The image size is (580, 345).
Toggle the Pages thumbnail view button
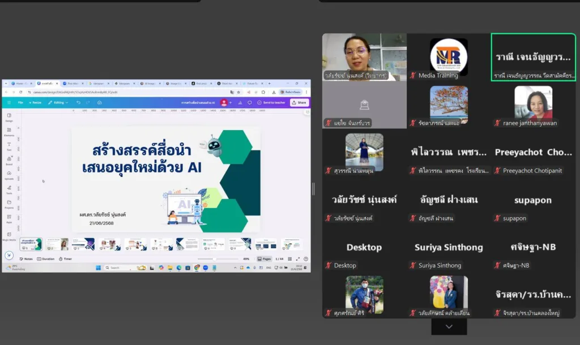tap(263, 259)
